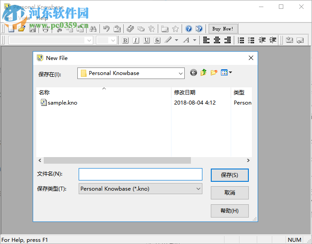Click the blue Help question mark icon
312x244 pixels.
click(188, 29)
